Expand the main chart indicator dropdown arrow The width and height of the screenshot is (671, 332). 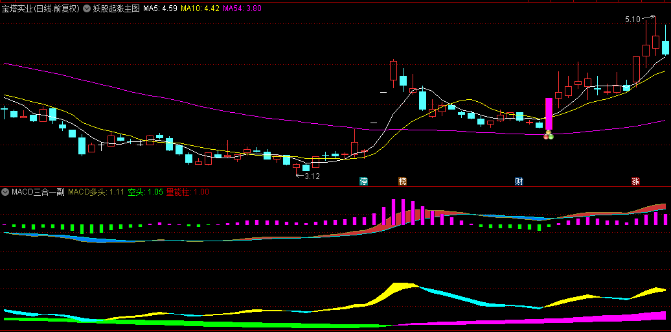86,8
